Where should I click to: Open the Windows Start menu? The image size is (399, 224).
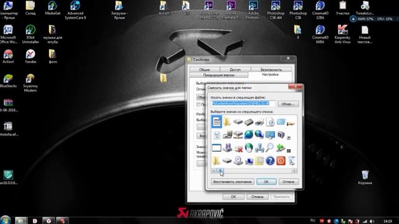[6, 220]
